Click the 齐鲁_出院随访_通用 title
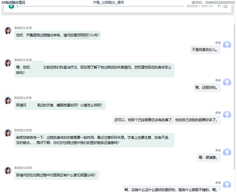Viewport: 237px width, 194px height. click(108, 2)
